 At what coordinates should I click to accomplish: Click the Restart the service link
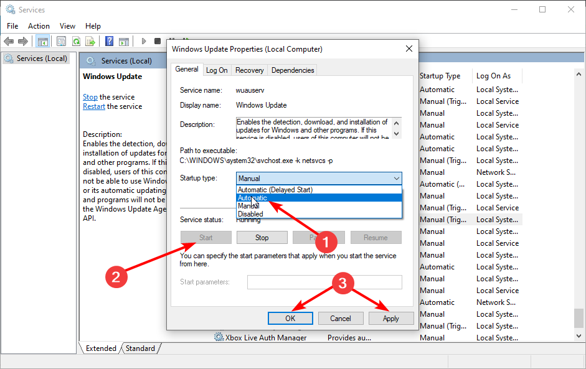tap(94, 106)
